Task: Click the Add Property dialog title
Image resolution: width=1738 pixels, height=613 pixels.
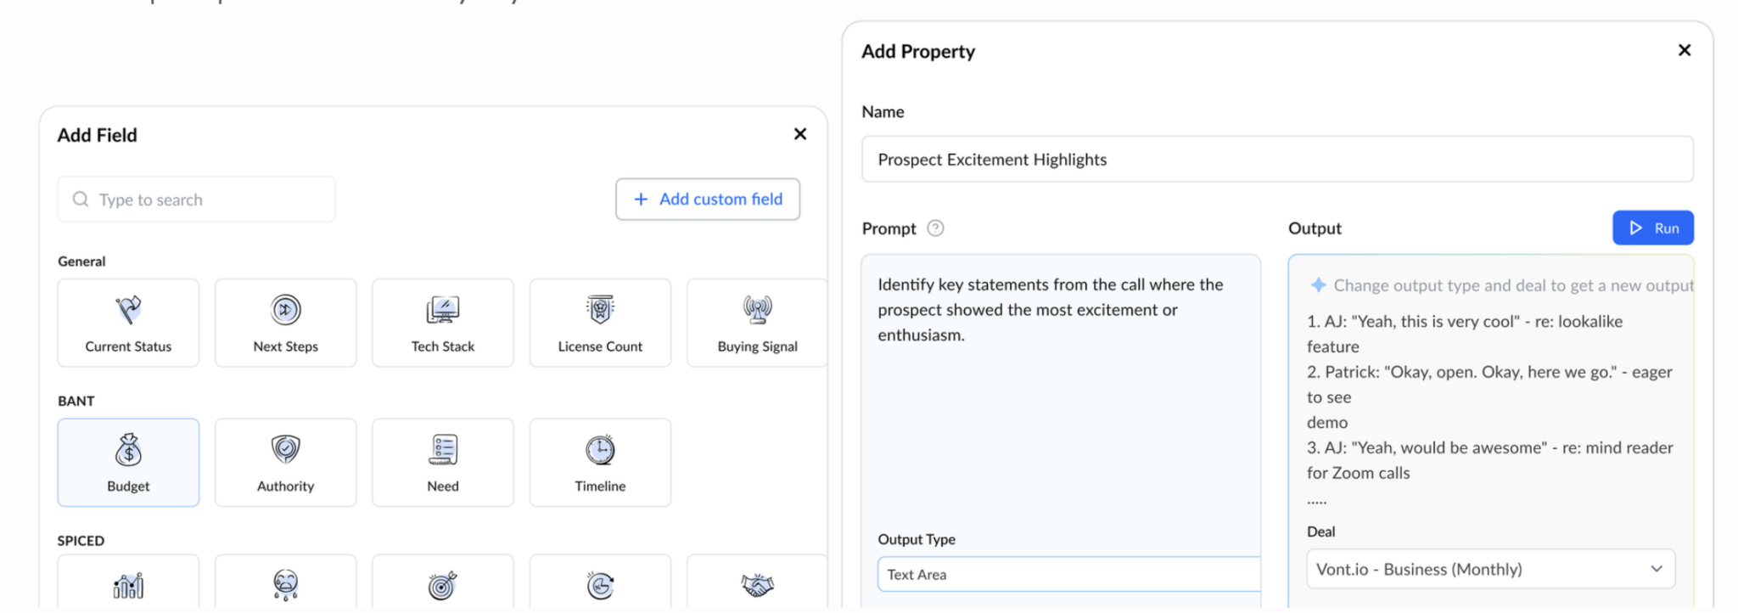Action: coord(918,51)
